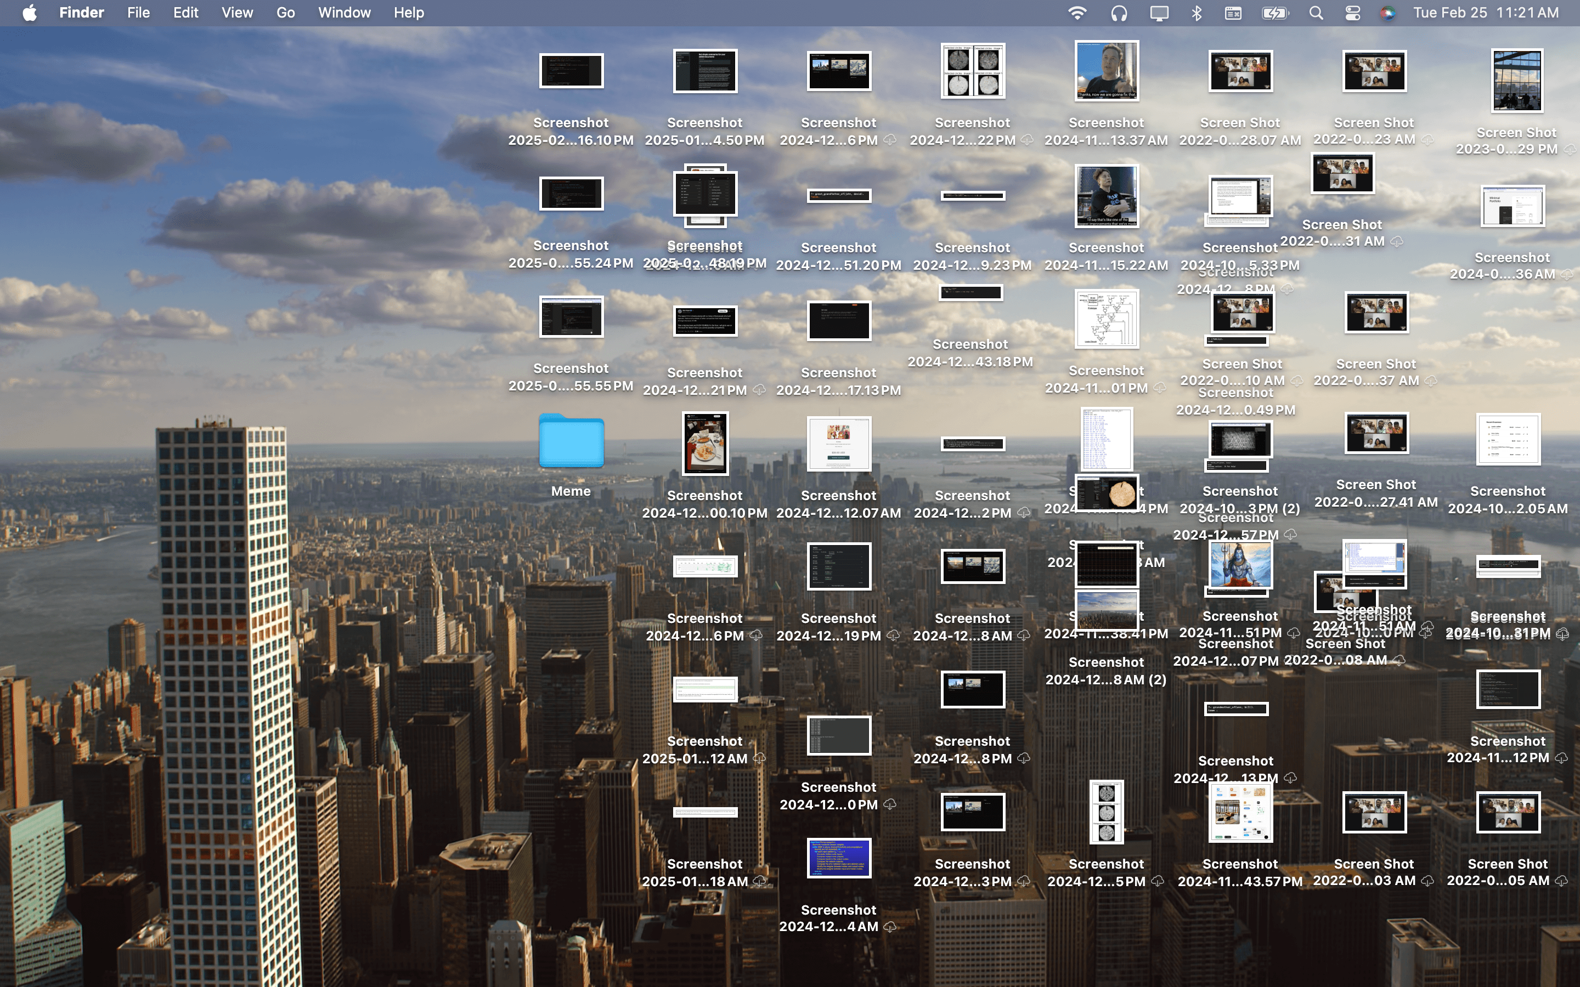The width and height of the screenshot is (1580, 987).
Task: Click the date and time in the menu bar
Action: 1487,12
